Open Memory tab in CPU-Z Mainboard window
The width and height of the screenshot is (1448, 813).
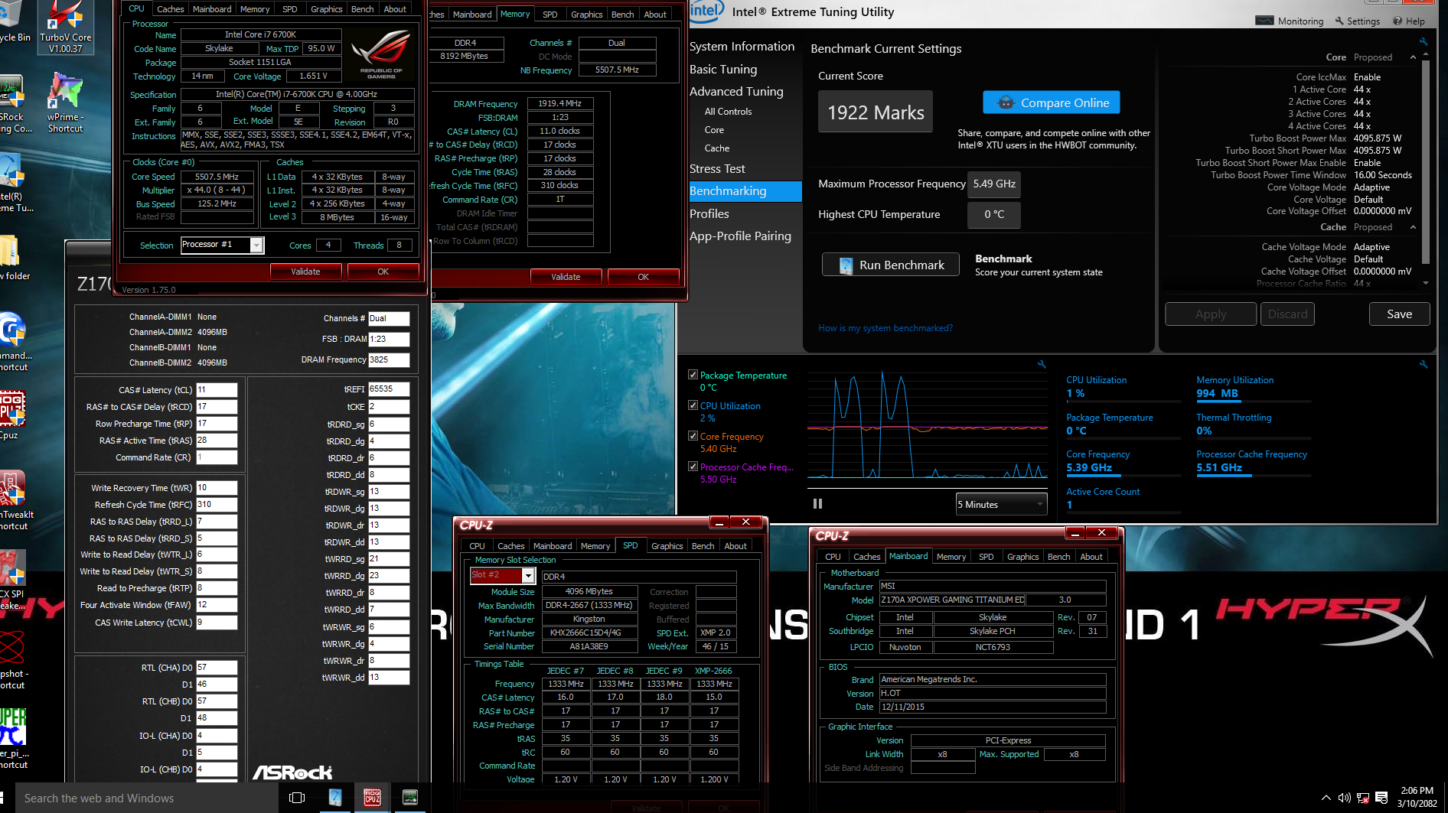951,557
